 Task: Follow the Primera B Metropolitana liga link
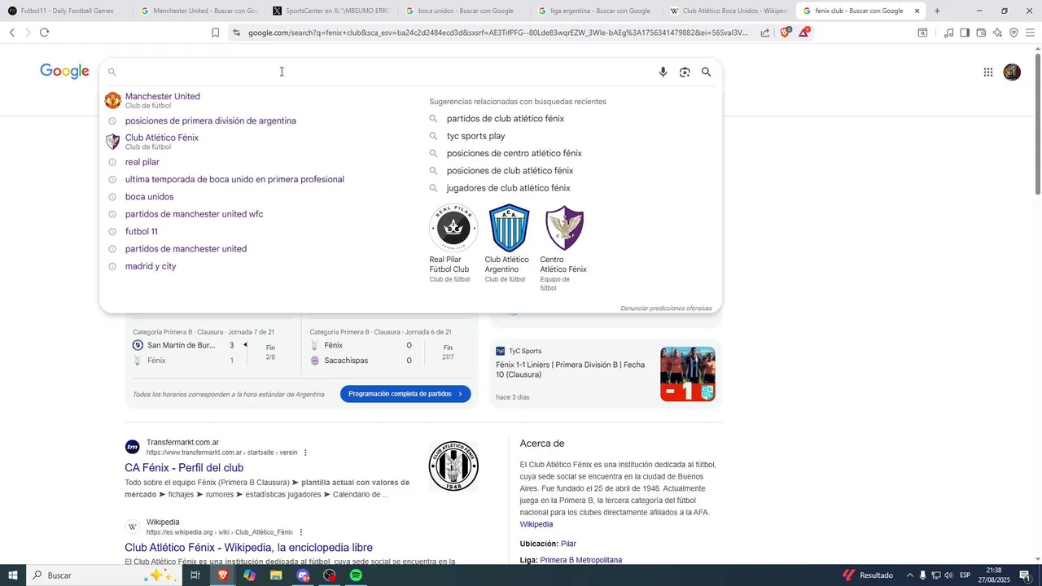tap(580, 560)
